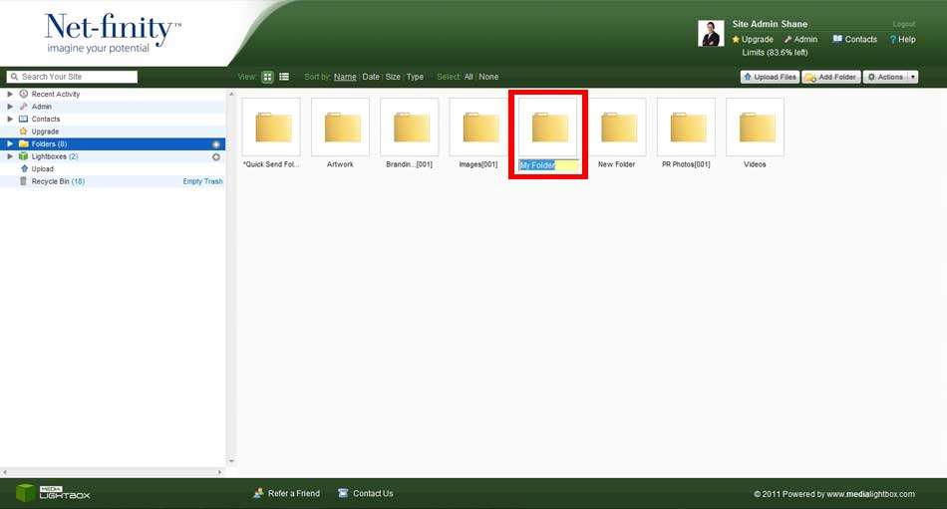This screenshot has height=509, width=947.
Task: Sort files by Date
Action: pos(371,77)
